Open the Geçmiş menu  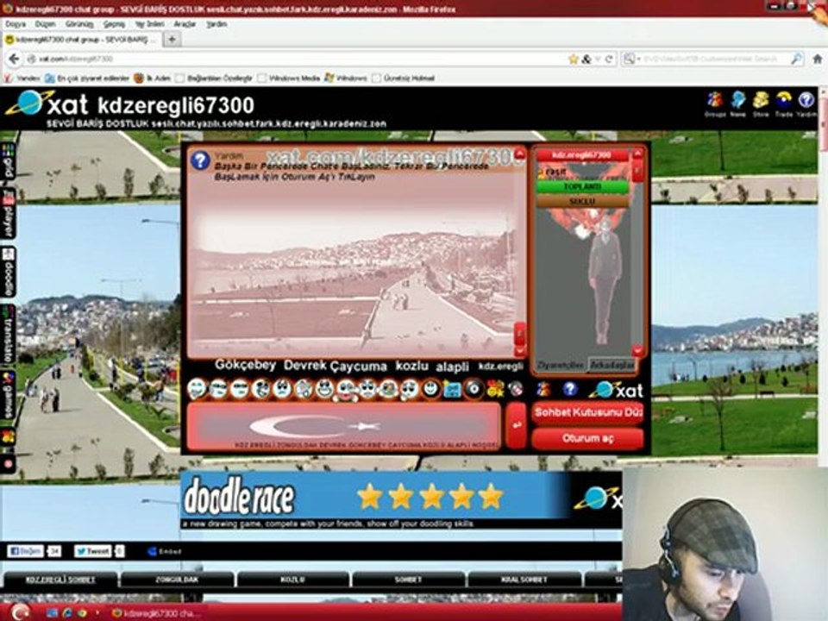pos(114,24)
